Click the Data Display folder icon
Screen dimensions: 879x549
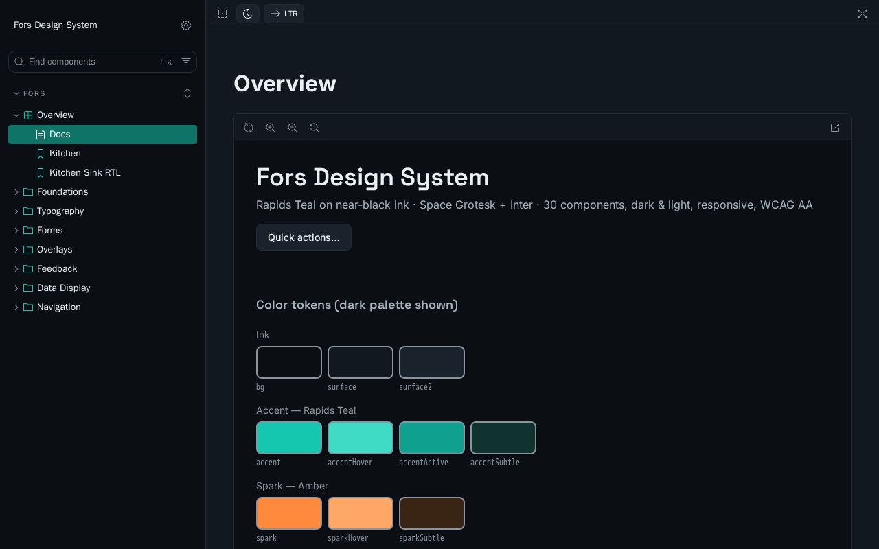28,288
